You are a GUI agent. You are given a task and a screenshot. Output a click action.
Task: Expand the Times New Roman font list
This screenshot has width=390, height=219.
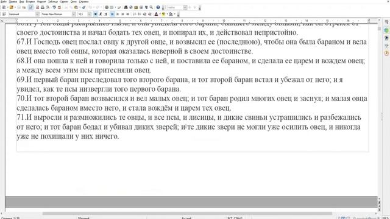click(74, 14)
